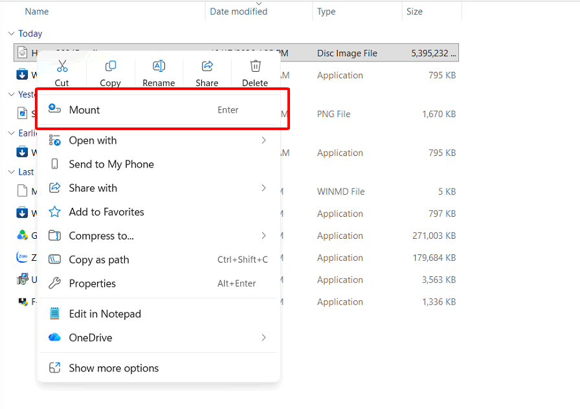Click the 'WINMD File' type cell
This screenshot has height=409, width=580.
(340, 192)
